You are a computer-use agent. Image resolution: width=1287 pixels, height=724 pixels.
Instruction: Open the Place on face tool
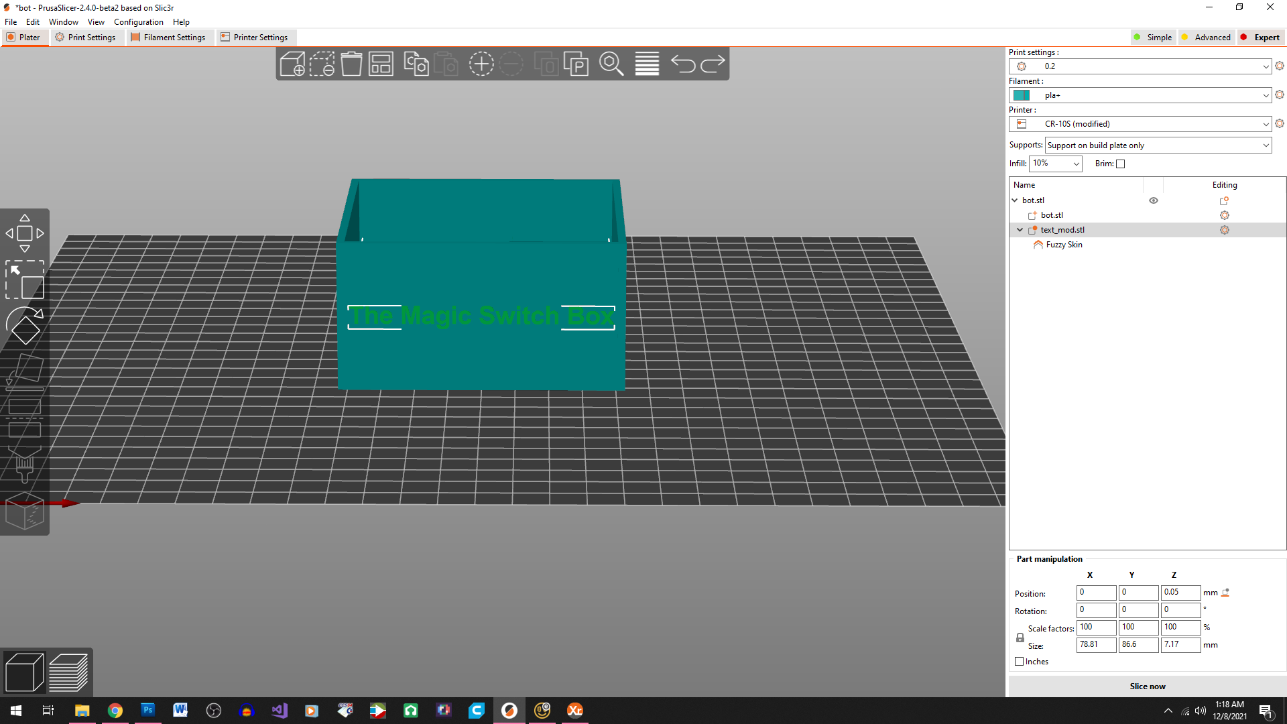tap(25, 372)
